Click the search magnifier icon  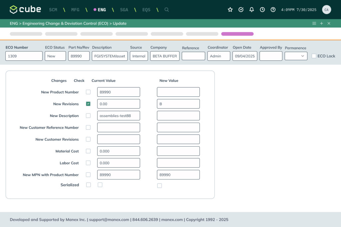click(x=167, y=10)
